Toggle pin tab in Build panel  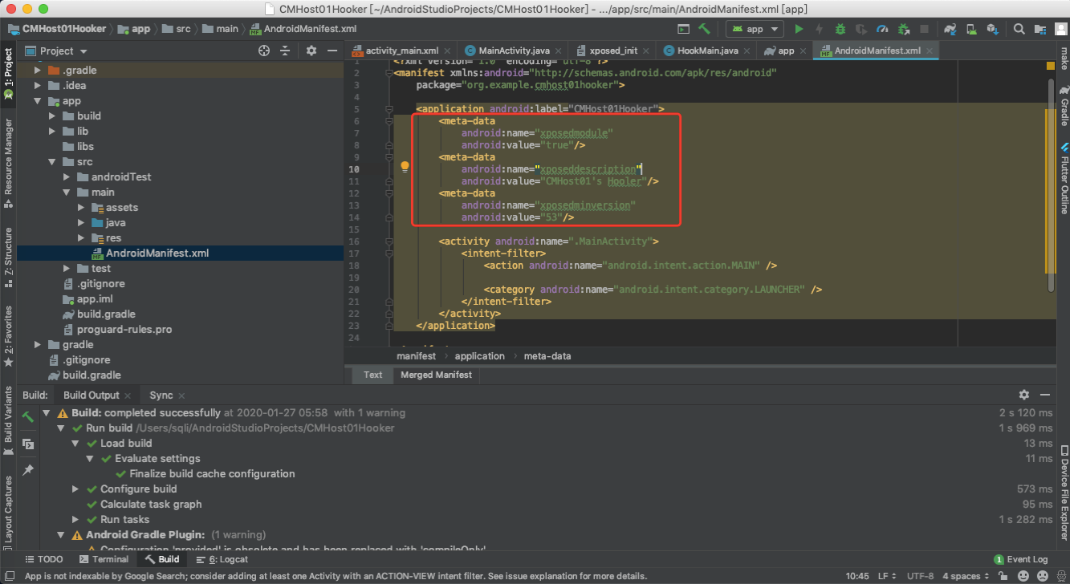(28, 470)
